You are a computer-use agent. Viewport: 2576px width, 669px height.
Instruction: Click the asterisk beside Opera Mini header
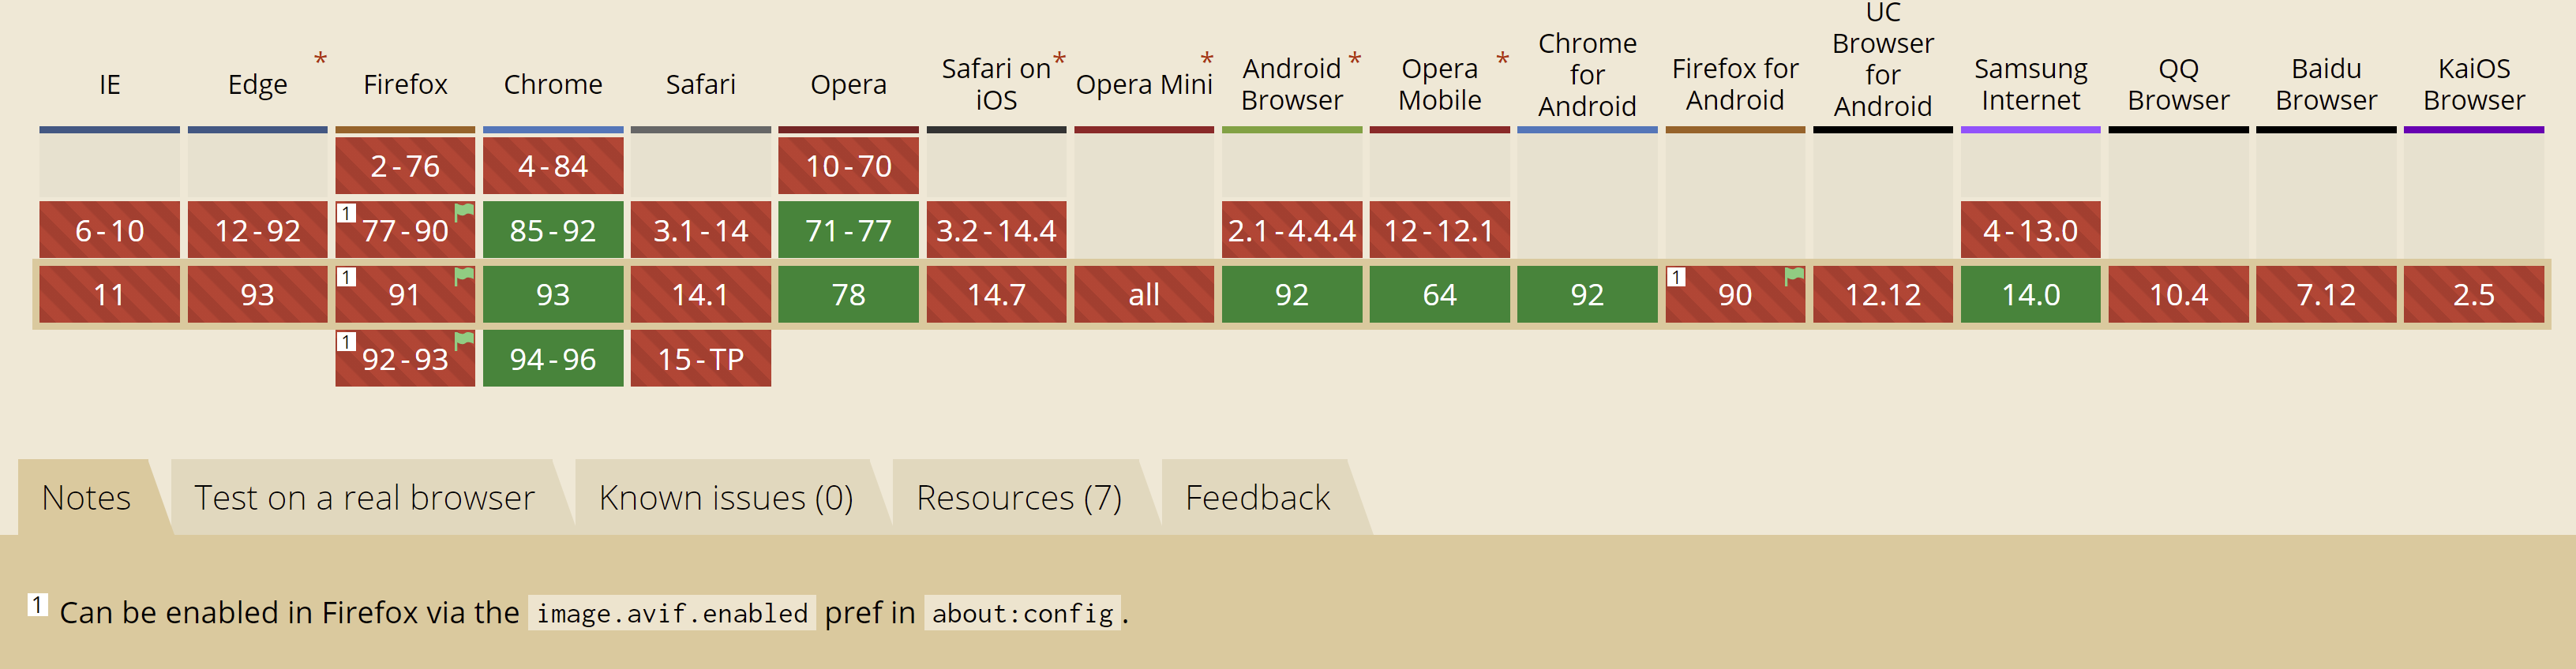[1207, 60]
